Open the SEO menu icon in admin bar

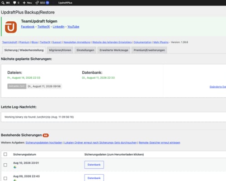(37, 3)
